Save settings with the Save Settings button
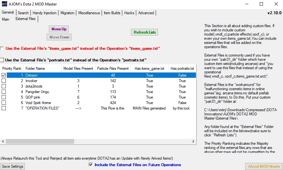Image resolution: width=283 pixels, height=170 pixels. tap(12, 166)
